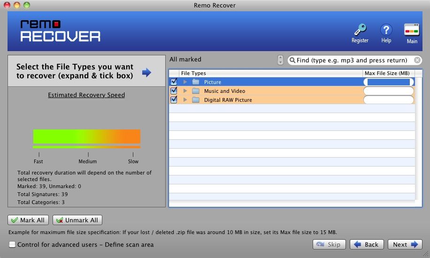Image resolution: width=430 pixels, height=258 pixels.
Task: Click the 'Marked: 39, Unmarked: 0' text
Action: click(x=49, y=186)
